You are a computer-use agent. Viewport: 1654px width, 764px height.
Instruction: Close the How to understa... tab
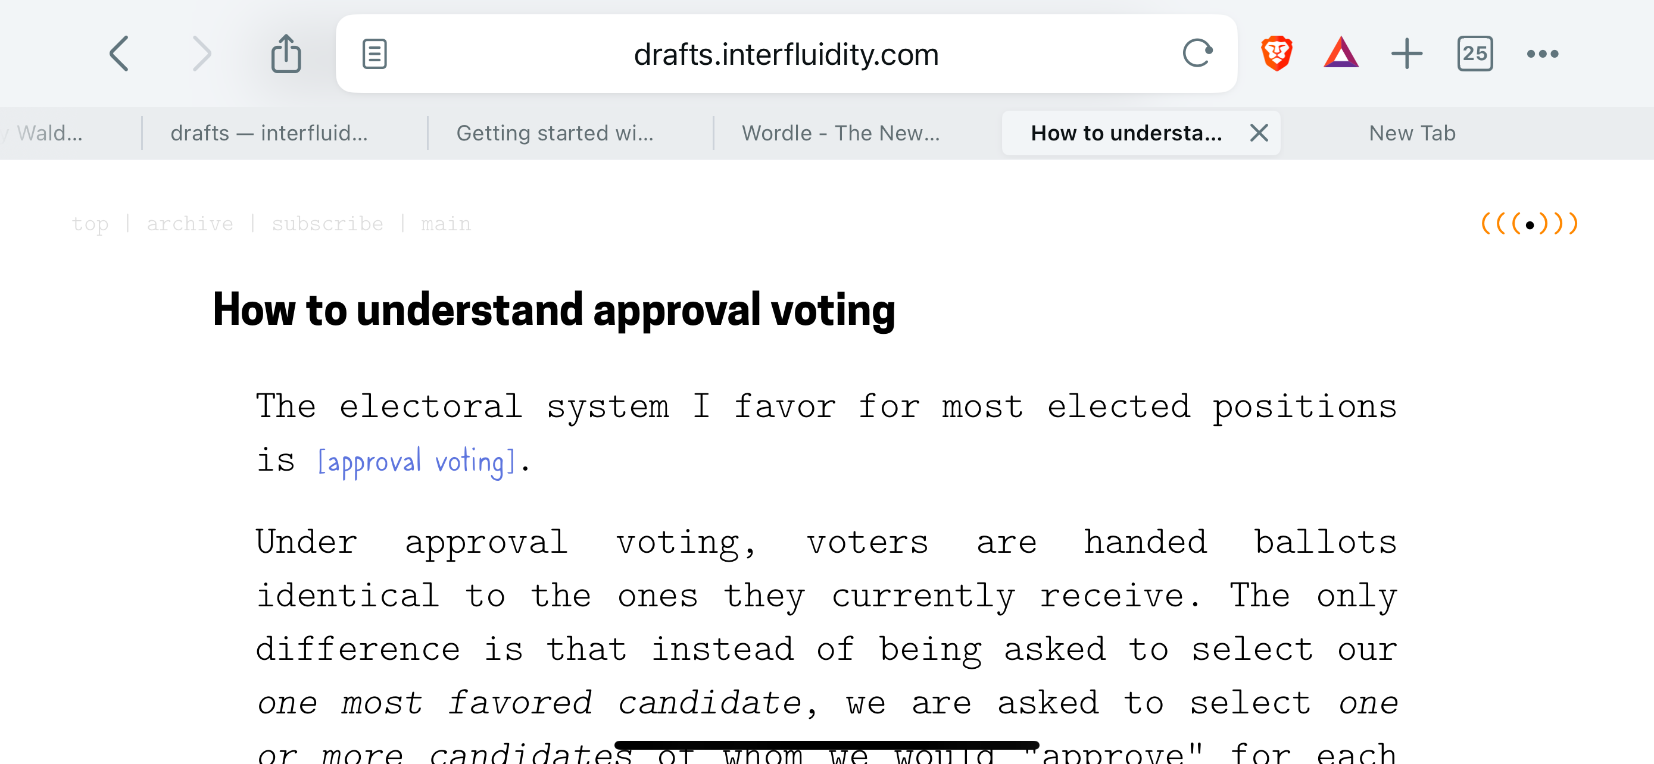pos(1259,133)
